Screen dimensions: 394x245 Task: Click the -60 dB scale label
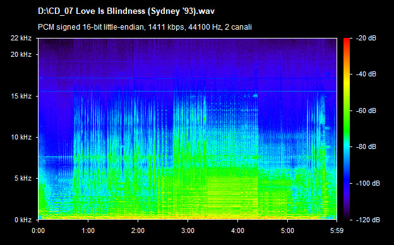[366, 111]
